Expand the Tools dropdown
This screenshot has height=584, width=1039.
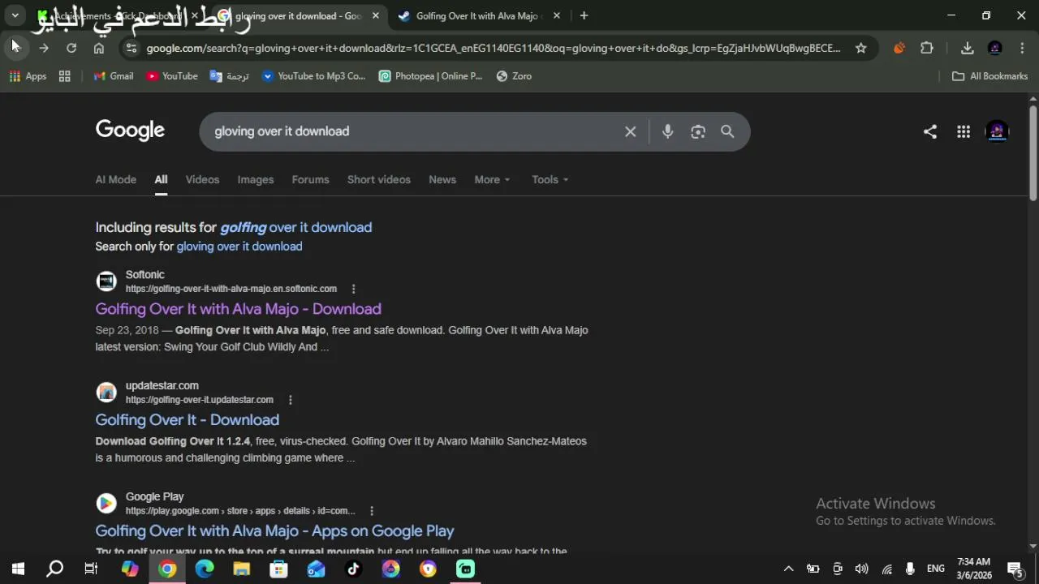[x=550, y=179]
